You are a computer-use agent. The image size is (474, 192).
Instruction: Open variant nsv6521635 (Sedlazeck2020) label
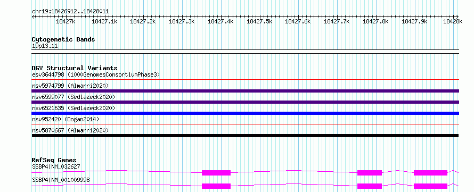click(73, 108)
